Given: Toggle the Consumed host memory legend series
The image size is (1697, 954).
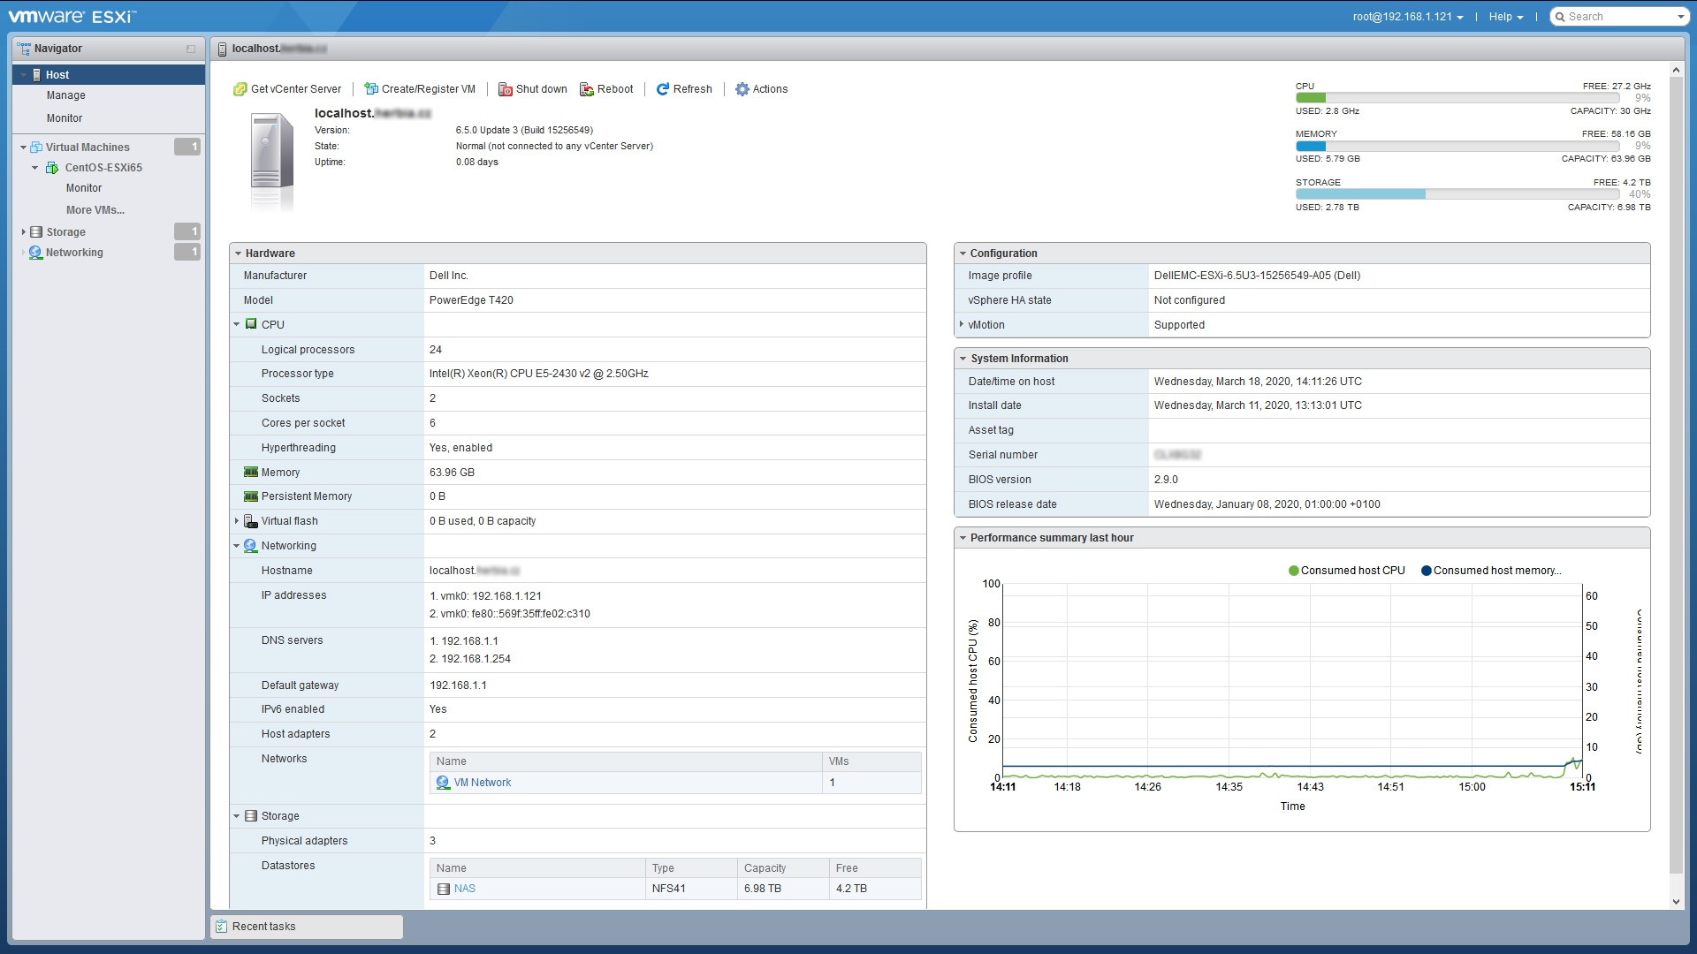Looking at the screenshot, I should pos(1491,571).
